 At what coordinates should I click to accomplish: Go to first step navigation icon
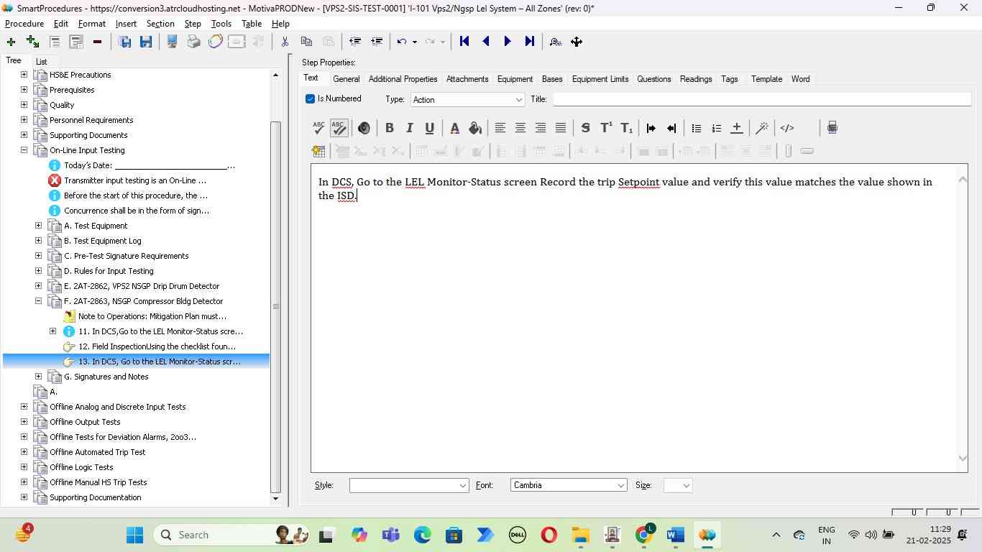pyautogui.click(x=464, y=42)
